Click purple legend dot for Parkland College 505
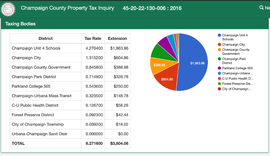Screen dimensions: 270x156 point(219,68)
